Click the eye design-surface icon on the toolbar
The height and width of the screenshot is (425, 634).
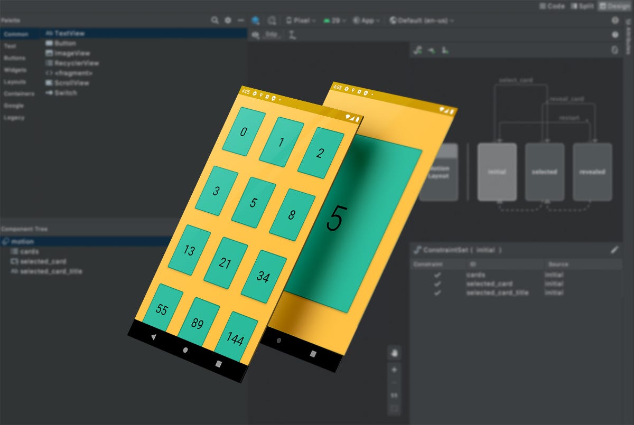click(x=257, y=20)
